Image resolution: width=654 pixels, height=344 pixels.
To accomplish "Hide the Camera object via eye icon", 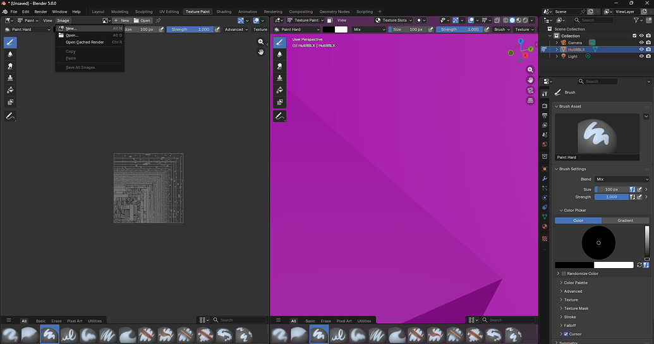I will click(641, 42).
